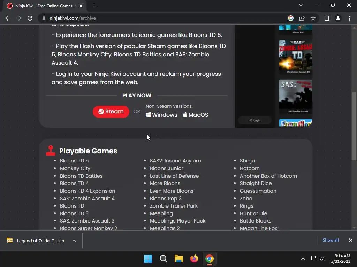Viewport: 357px width, 267px height.
Task: Click Zombie Trailer Park entry
Action: (x=174, y=206)
